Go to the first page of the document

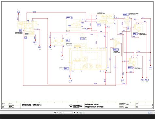55,112
